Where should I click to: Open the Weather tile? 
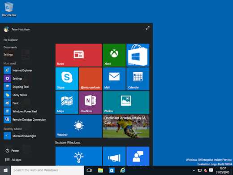[79, 126]
